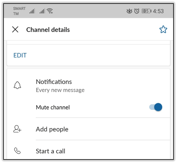177x163 pixels.
Task: Choose Start a call
Action: (x=50, y=151)
